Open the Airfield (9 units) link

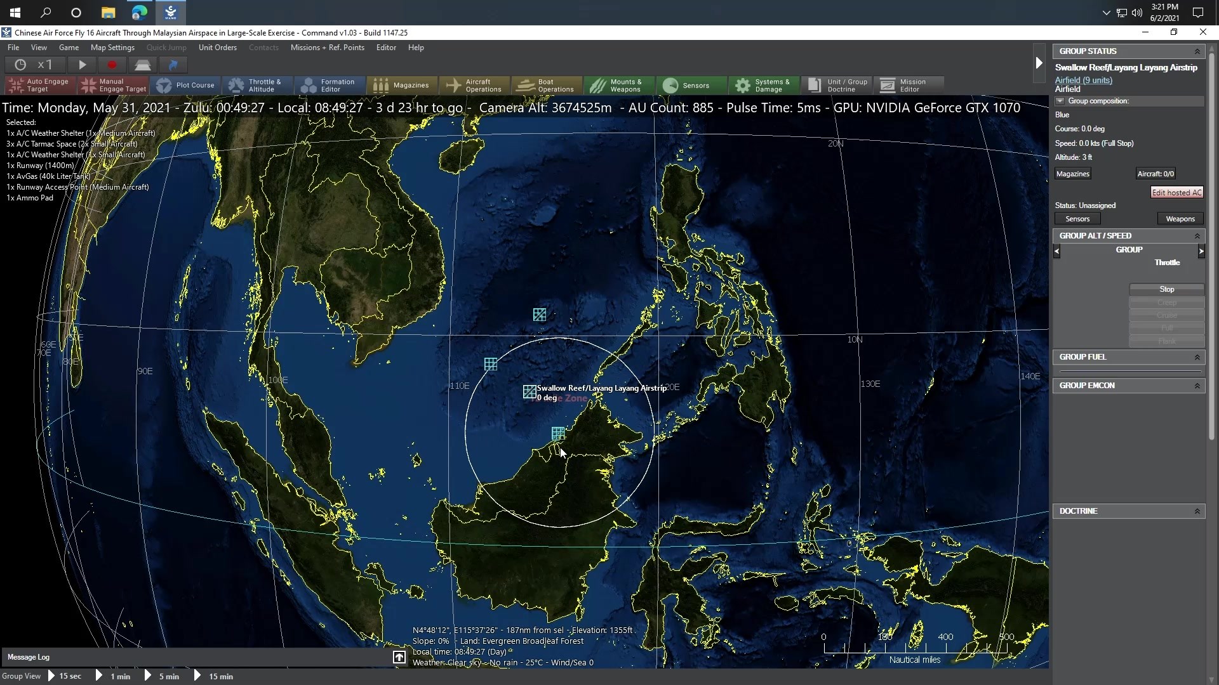tap(1083, 80)
